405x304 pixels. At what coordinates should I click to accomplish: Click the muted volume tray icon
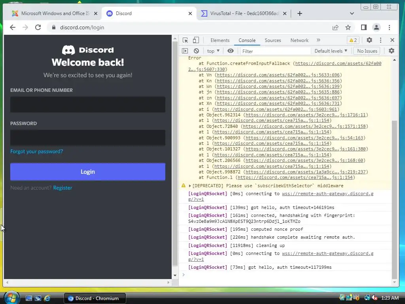click(x=374, y=298)
